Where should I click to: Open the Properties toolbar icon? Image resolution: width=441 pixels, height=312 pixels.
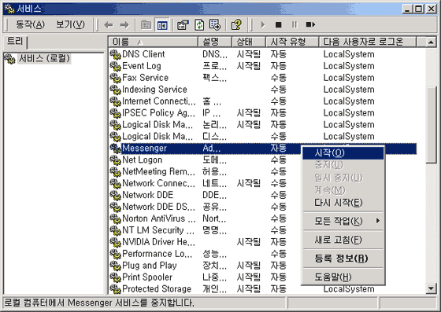click(x=183, y=25)
